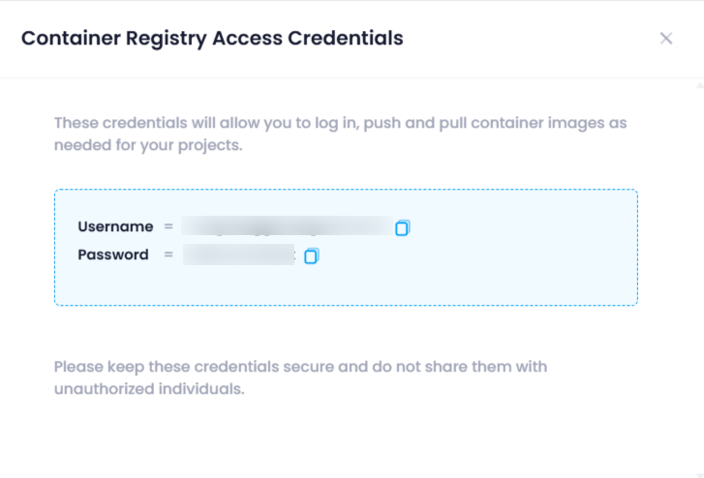The height and width of the screenshot is (478, 704).
Task: Close the Container Registry Access Credentials dialog
Action: pos(666,38)
